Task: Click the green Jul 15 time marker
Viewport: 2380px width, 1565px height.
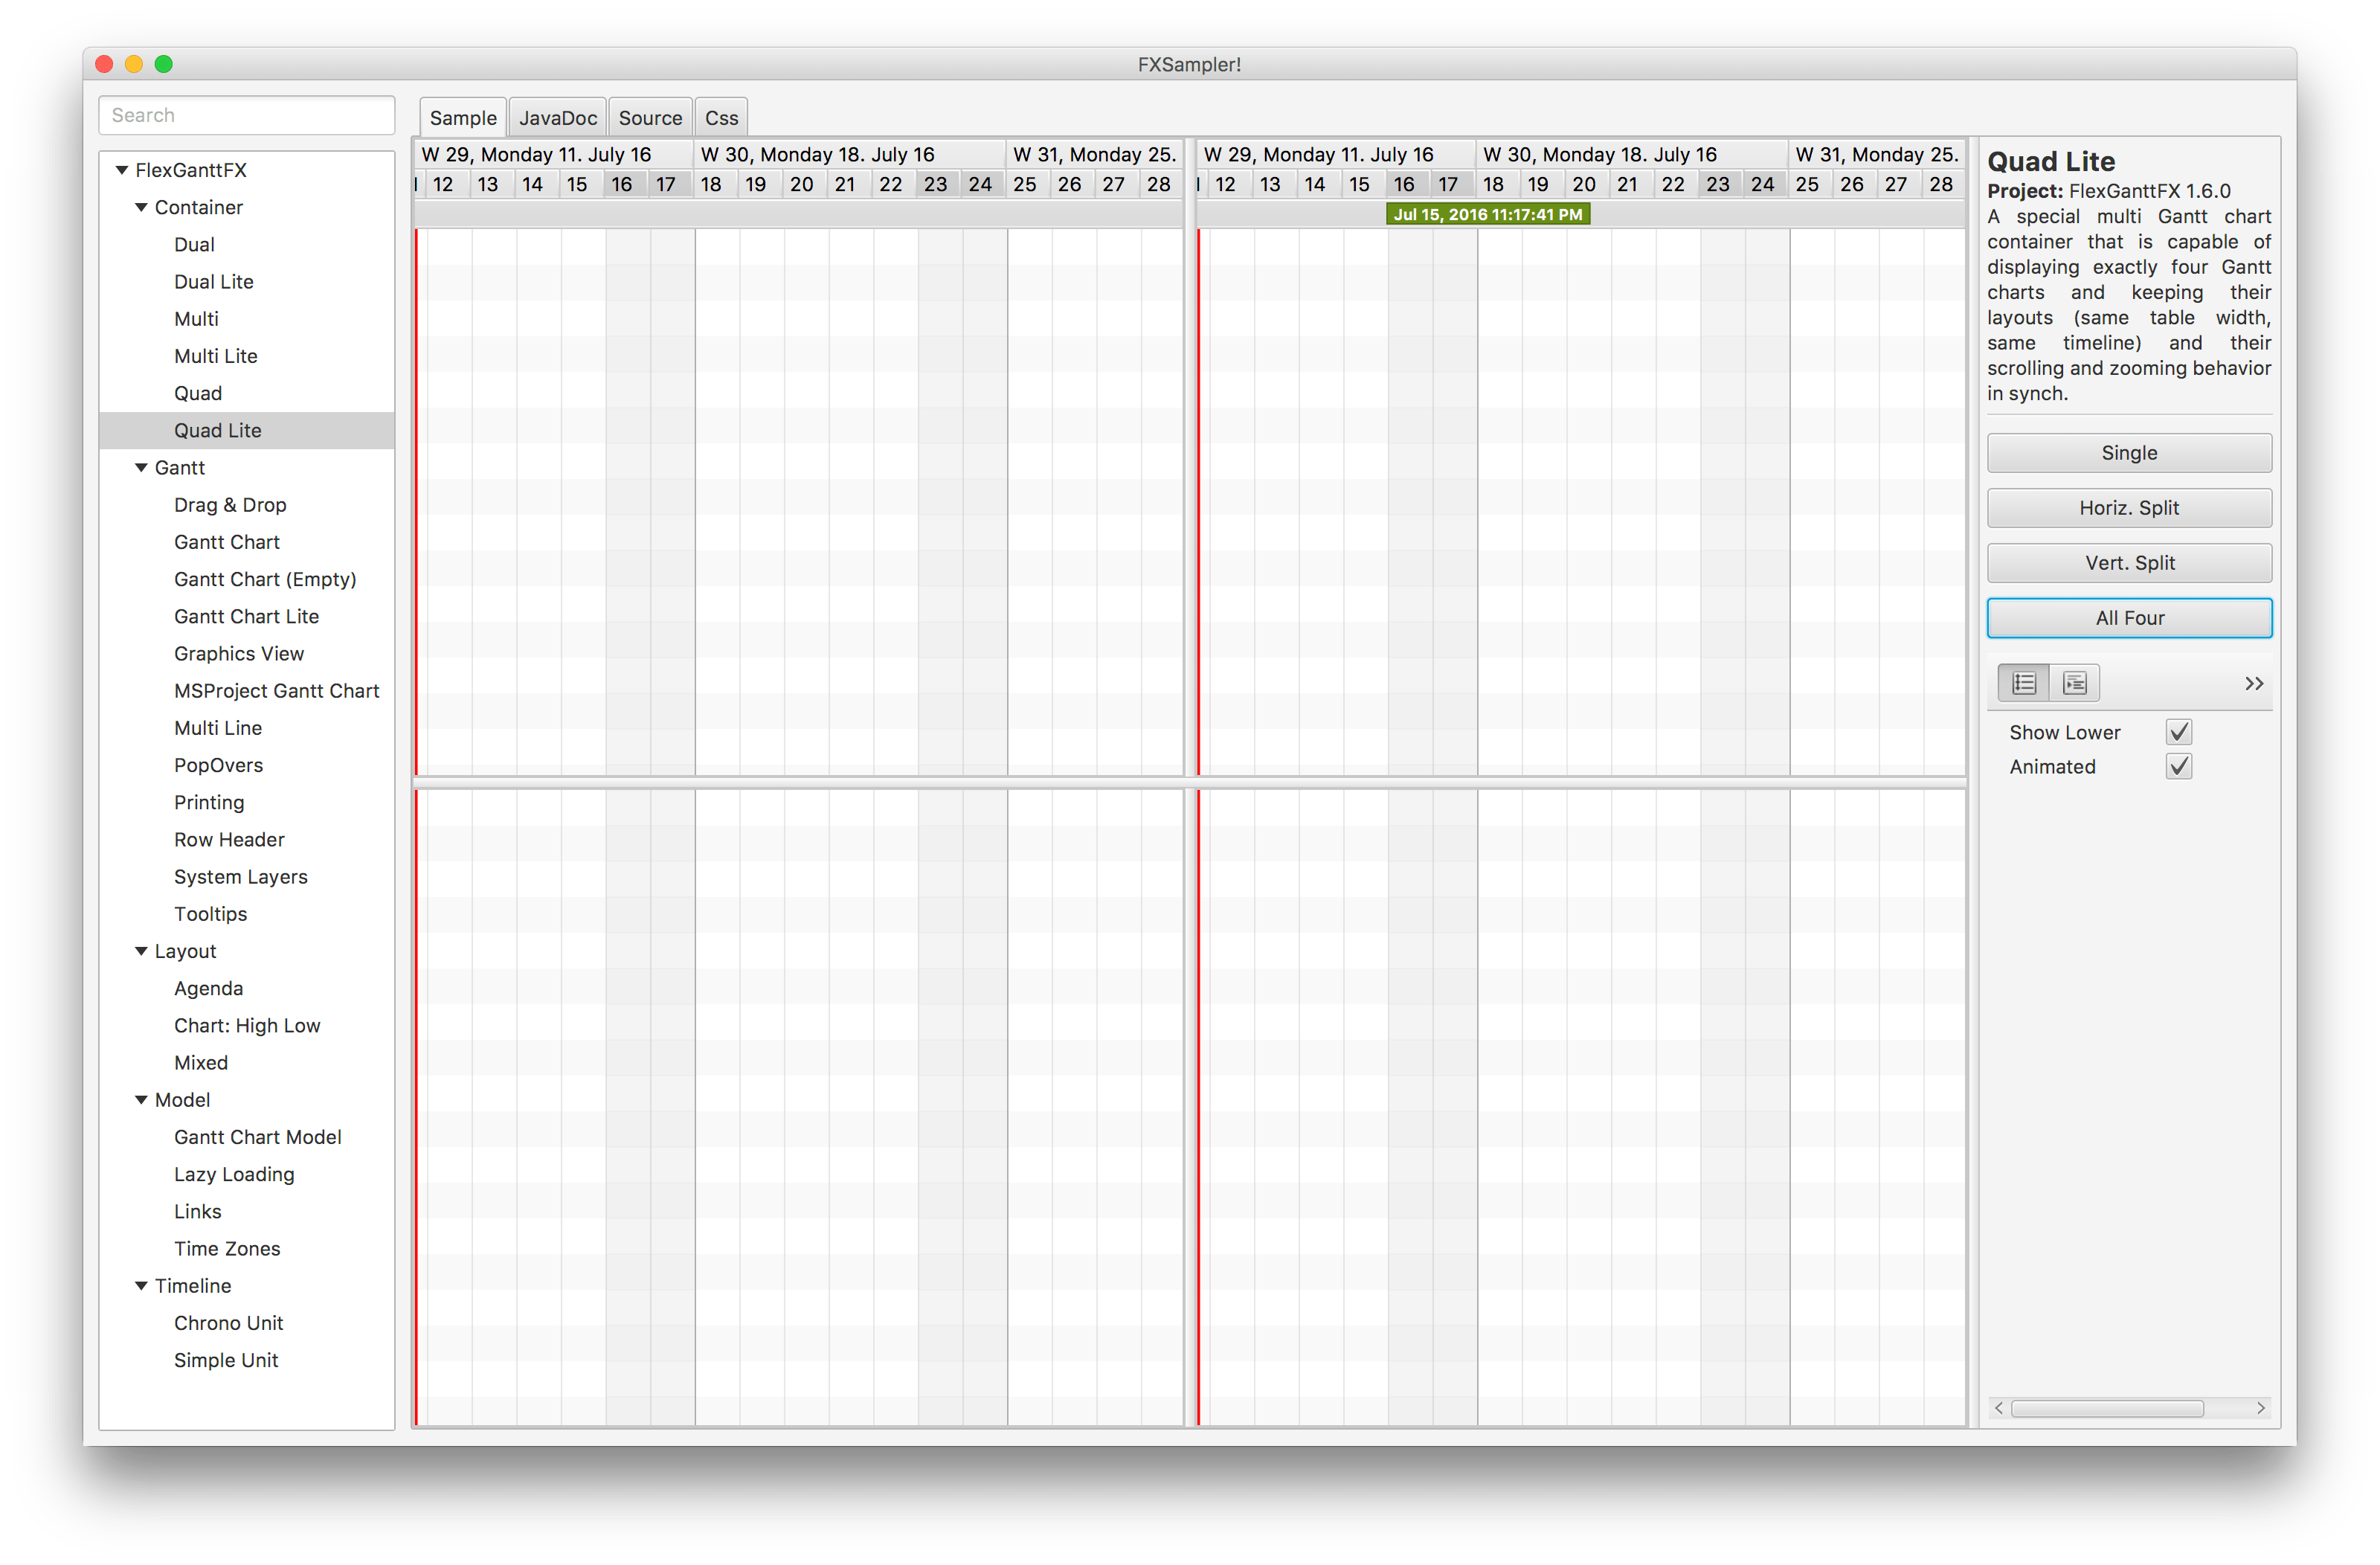Action: click(x=1487, y=214)
